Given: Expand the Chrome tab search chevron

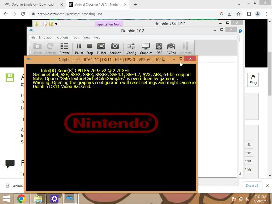Looking at the screenshot, I should point(239,5).
